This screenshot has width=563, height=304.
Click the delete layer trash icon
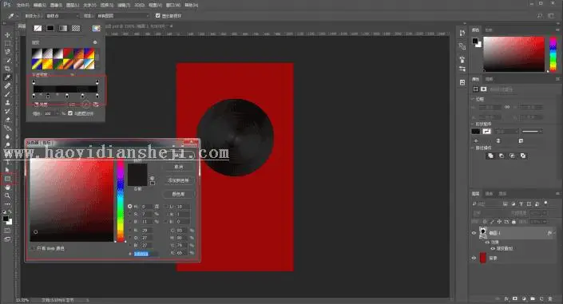(550, 298)
